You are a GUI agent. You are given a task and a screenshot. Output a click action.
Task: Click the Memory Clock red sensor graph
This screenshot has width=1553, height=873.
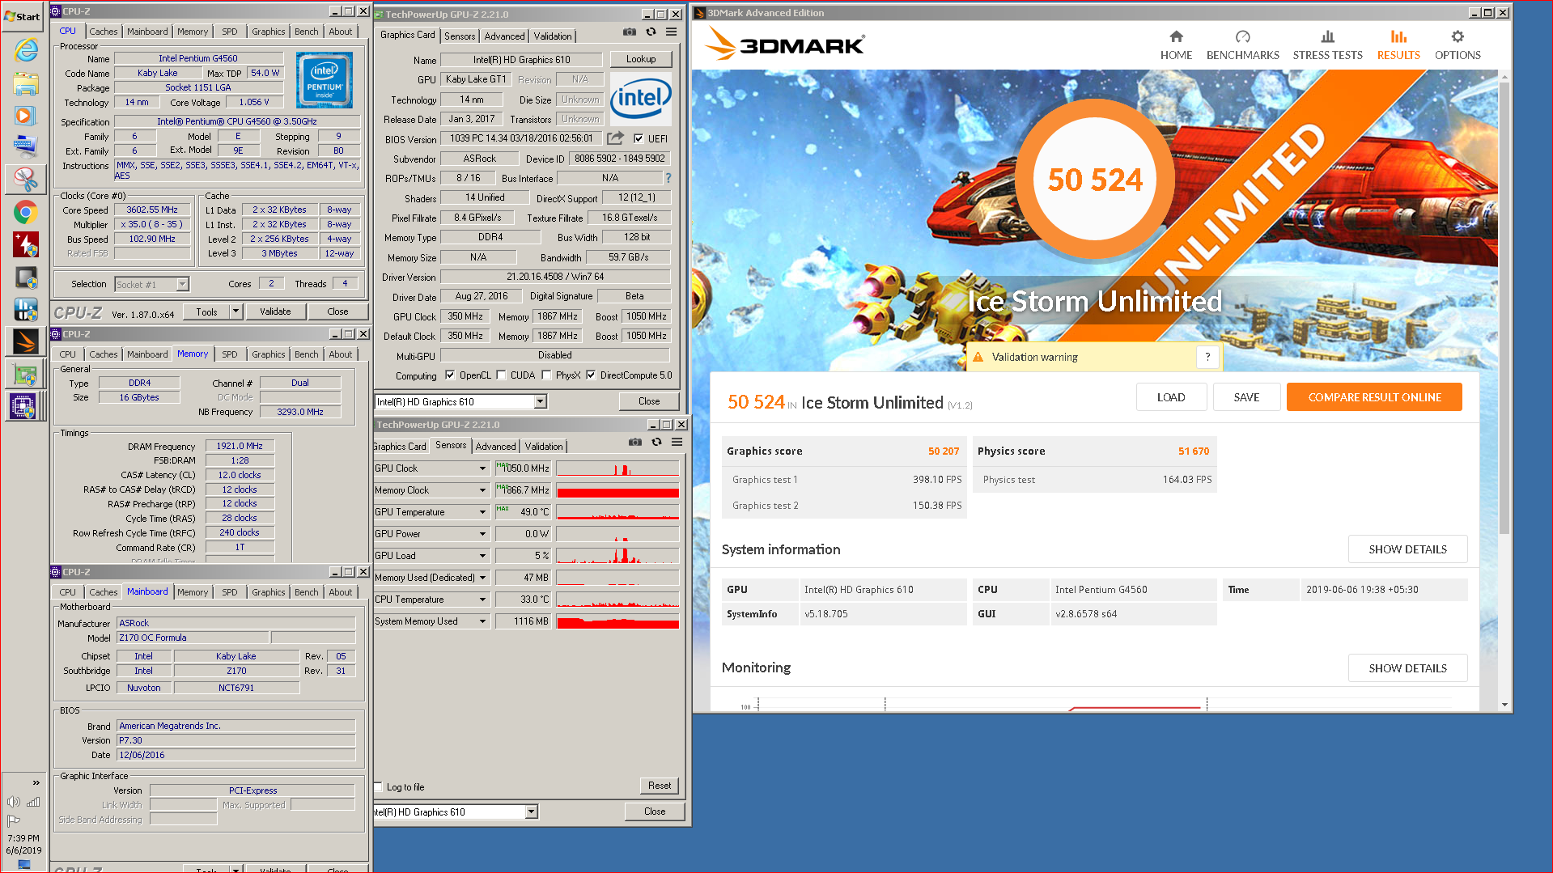[617, 490]
